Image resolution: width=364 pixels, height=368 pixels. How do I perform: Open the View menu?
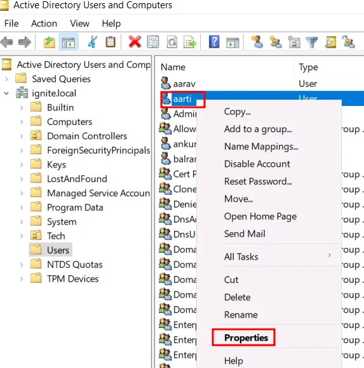point(79,23)
